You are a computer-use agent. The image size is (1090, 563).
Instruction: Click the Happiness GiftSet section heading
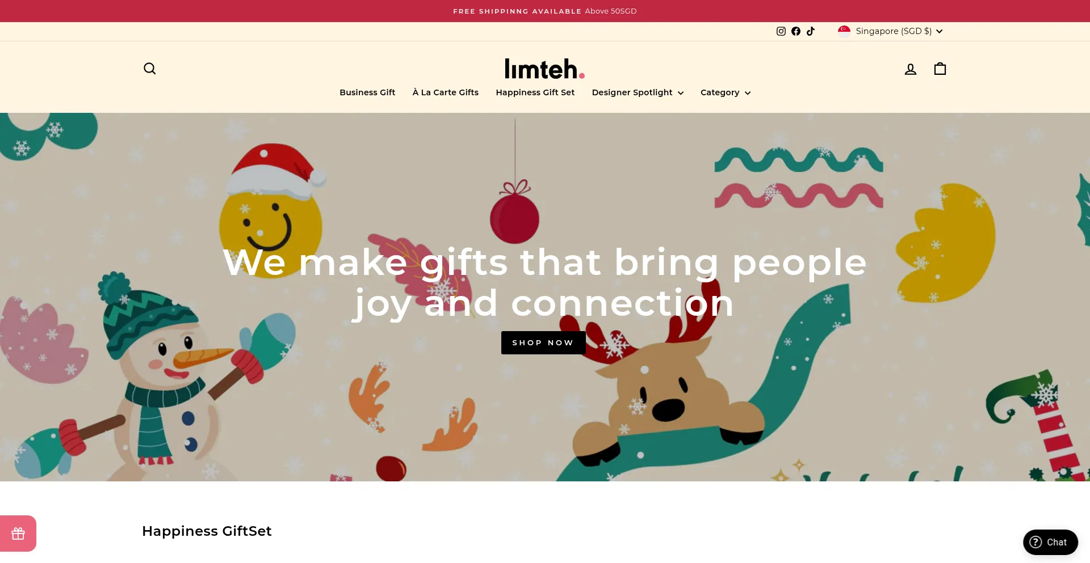[207, 531]
